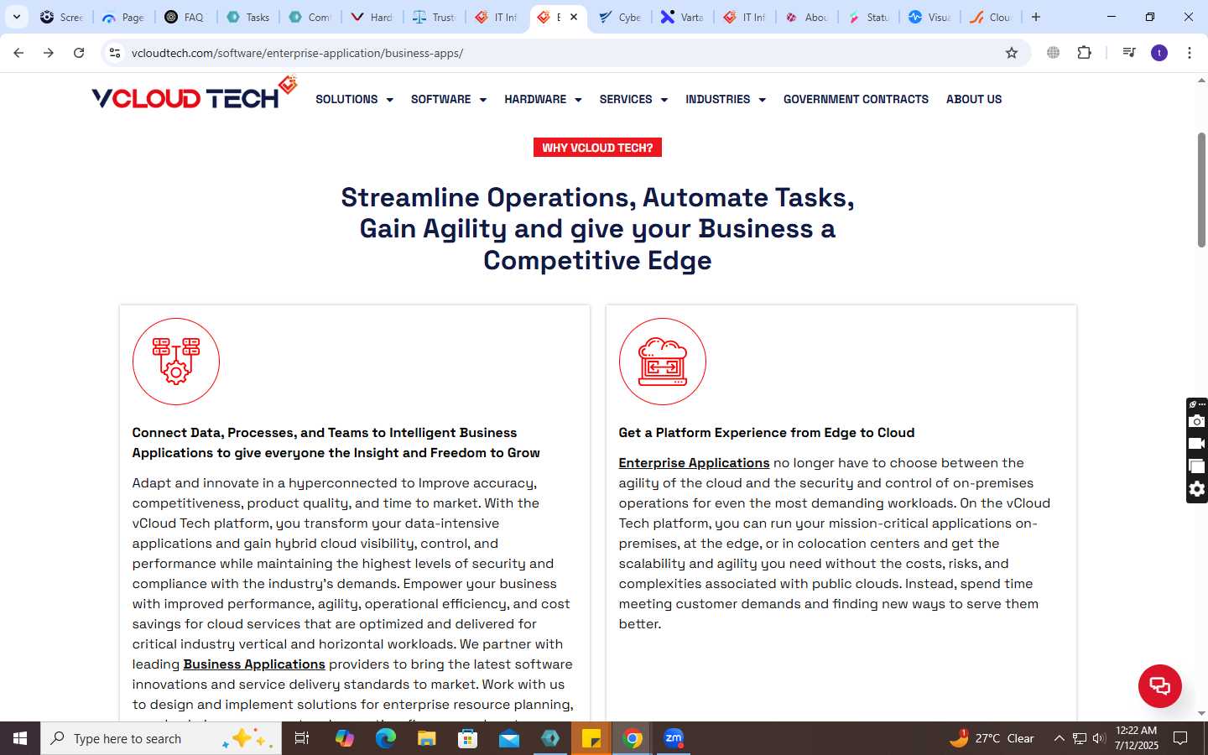Image resolution: width=1208 pixels, height=755 pixels.
Task: Open ABOUT US page
Action: pyautogui.click(x=974, y=99)
